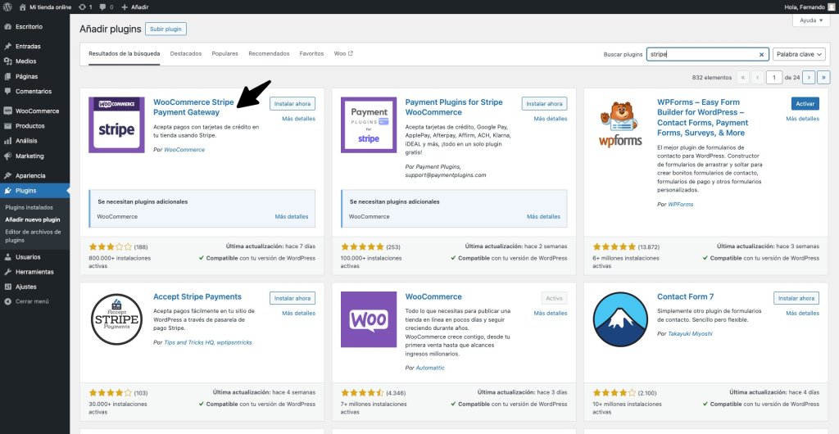Click the Subir plugin button
The height and width of the screenshot is (434, 839).
[166, 29]
